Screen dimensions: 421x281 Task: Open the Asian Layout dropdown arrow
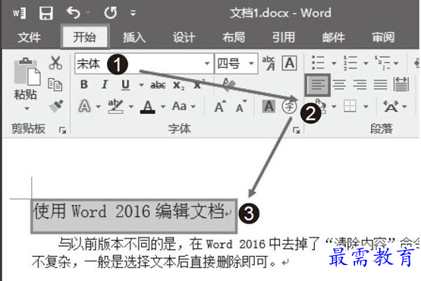pyautogui.click(x=404, y=107)
